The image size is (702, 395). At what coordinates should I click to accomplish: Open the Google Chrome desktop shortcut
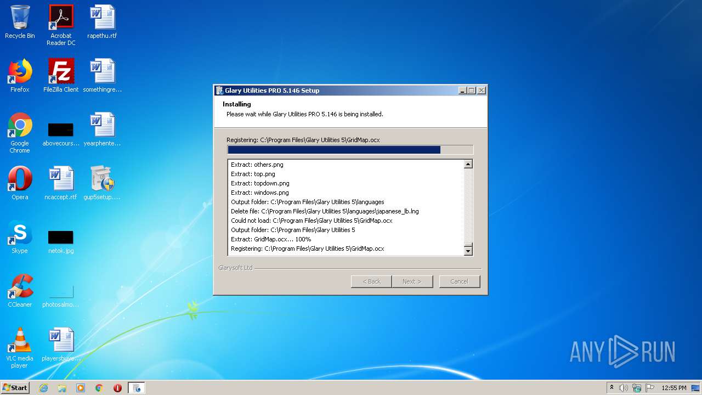pyautogui.click(x=20, y=133)
